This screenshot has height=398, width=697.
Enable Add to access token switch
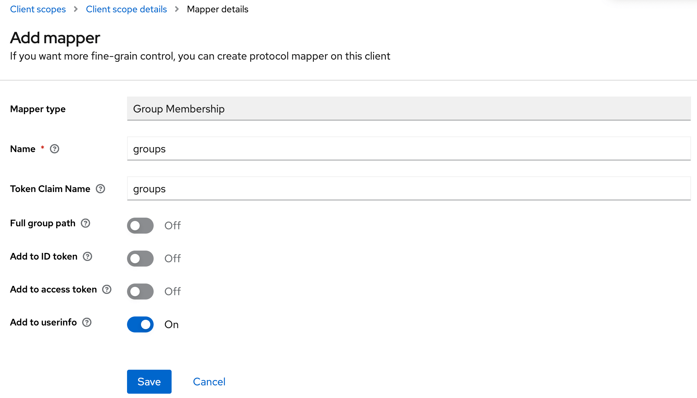click(x=140, y=292)
